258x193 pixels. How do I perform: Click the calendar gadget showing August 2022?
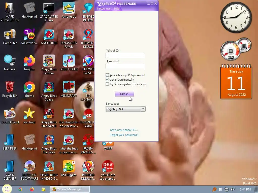tap(236, 82)
